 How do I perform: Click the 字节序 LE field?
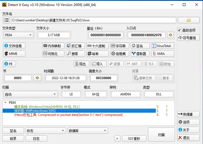coord(71,94)
